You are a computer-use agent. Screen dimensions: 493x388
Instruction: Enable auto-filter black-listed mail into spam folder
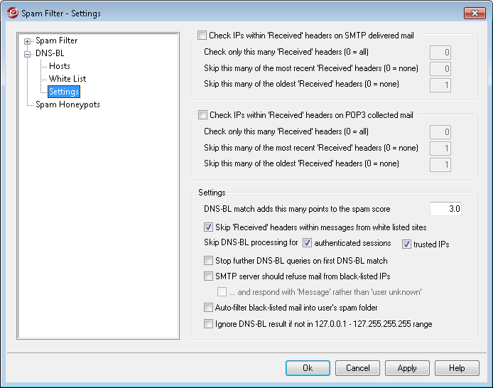pos(209,308)
